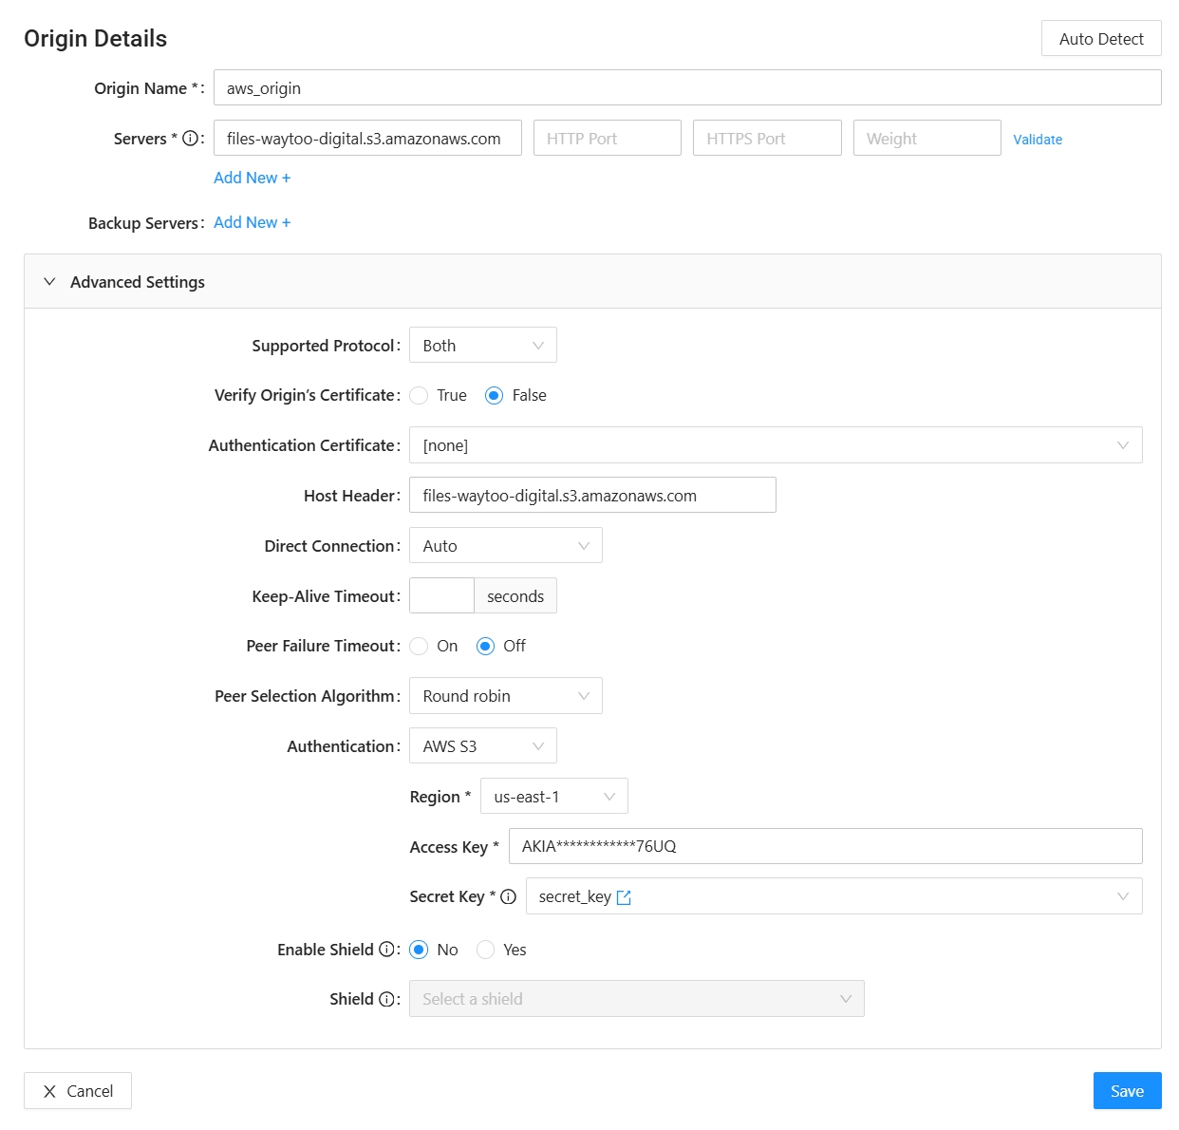Screen dimensions: 1179x1130
Task: Click the Enable Shield info icon
Action: 386,950
